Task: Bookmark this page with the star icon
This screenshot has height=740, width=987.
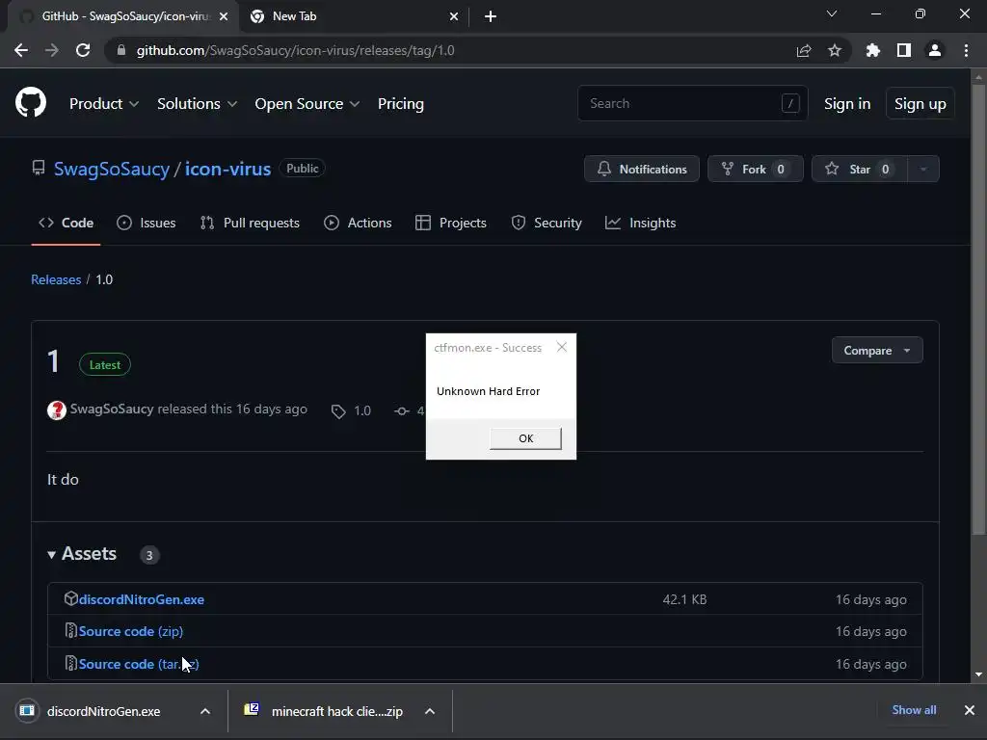Action: pos(835,50)
